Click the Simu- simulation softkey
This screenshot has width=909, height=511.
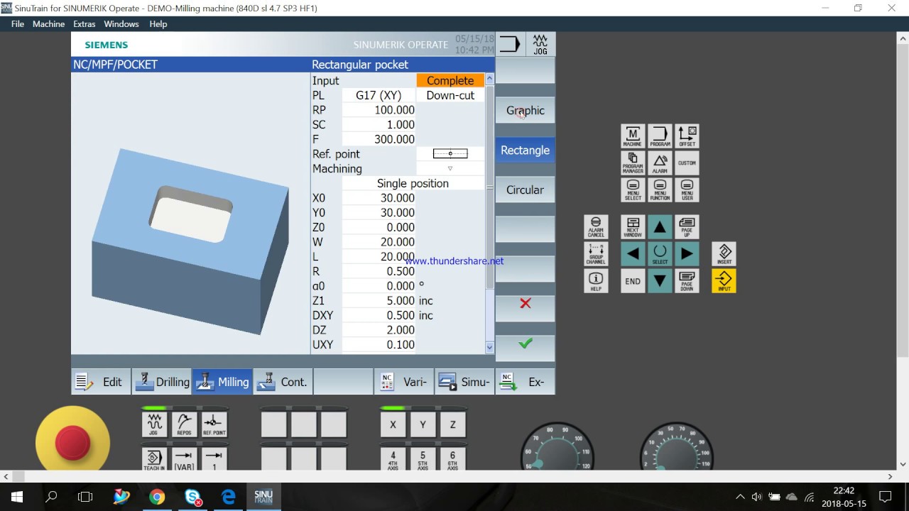click(x=464, y=382)
